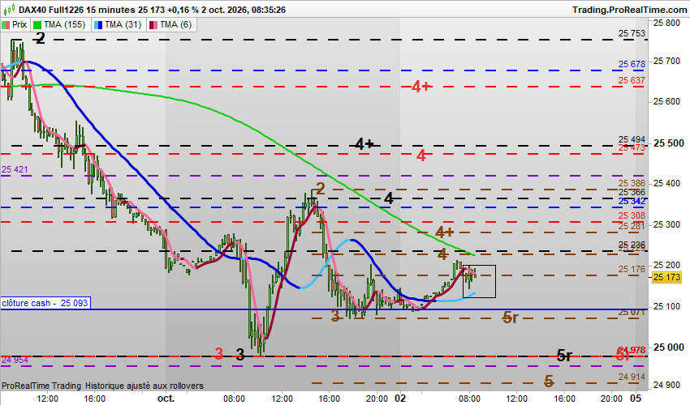
Task: Click the brown 3 wave label
Action: (x=335, y=316)
